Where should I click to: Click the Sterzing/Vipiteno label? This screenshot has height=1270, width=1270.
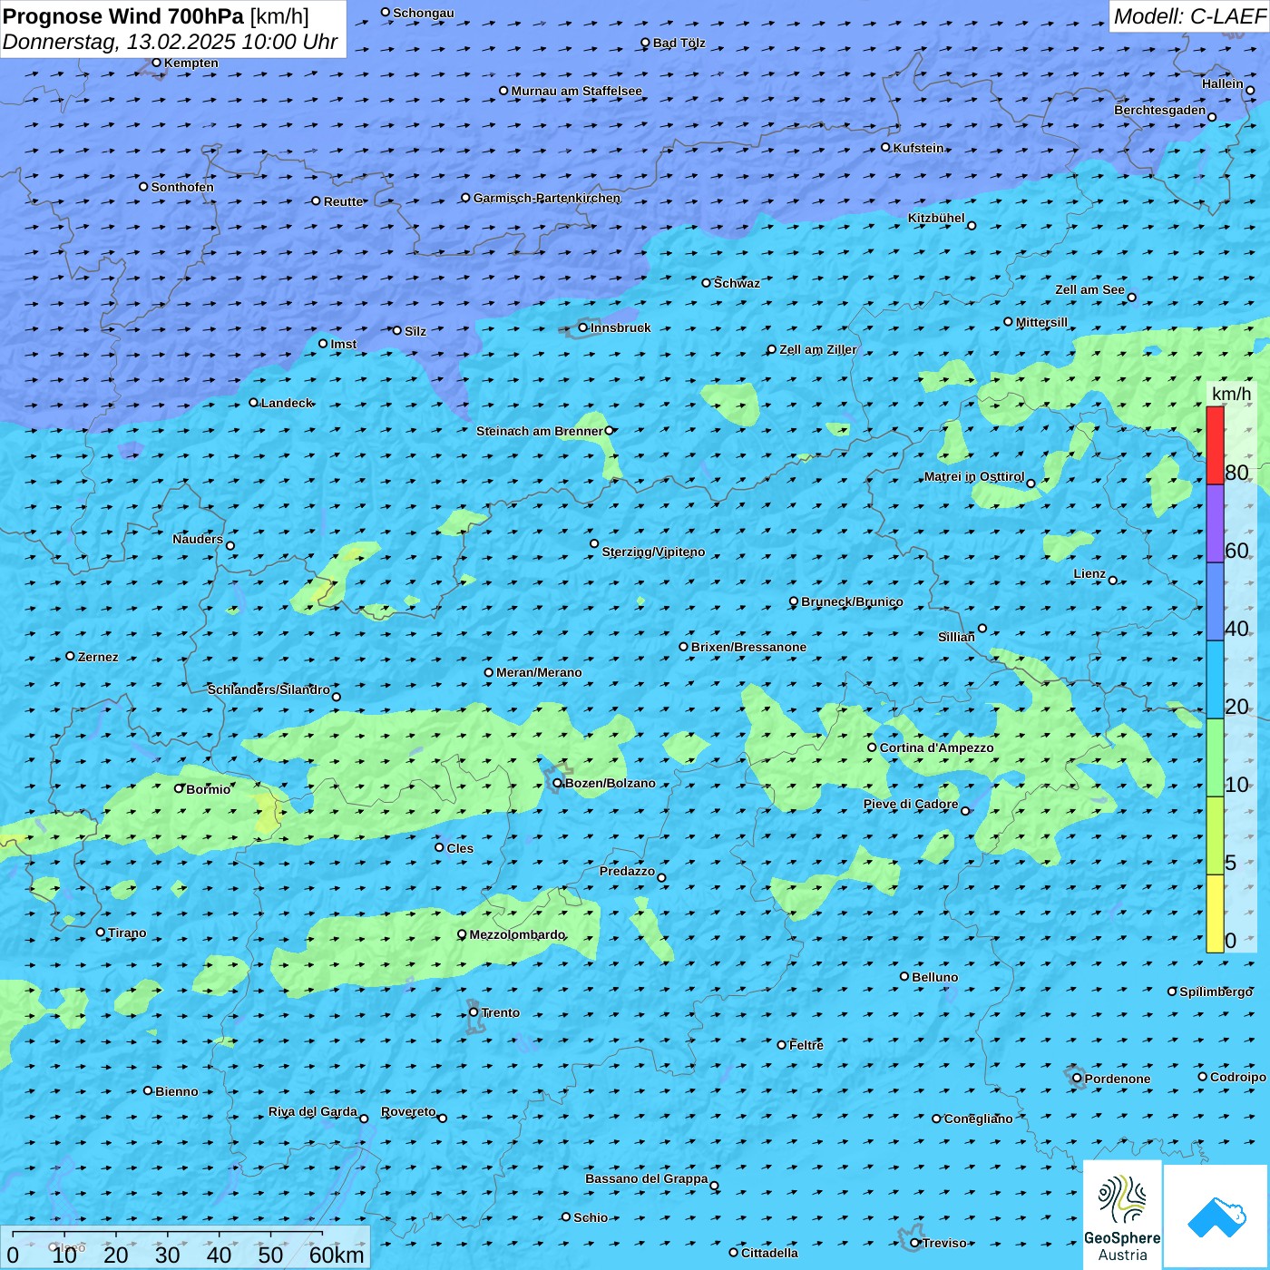(x=653, y=552)
